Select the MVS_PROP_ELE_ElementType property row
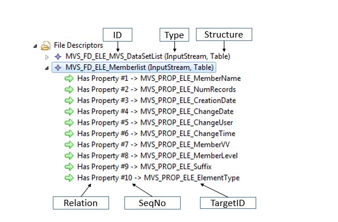The image size is (338, 222). click(x=158, y=178)
